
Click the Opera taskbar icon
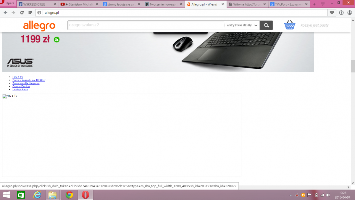85,195
